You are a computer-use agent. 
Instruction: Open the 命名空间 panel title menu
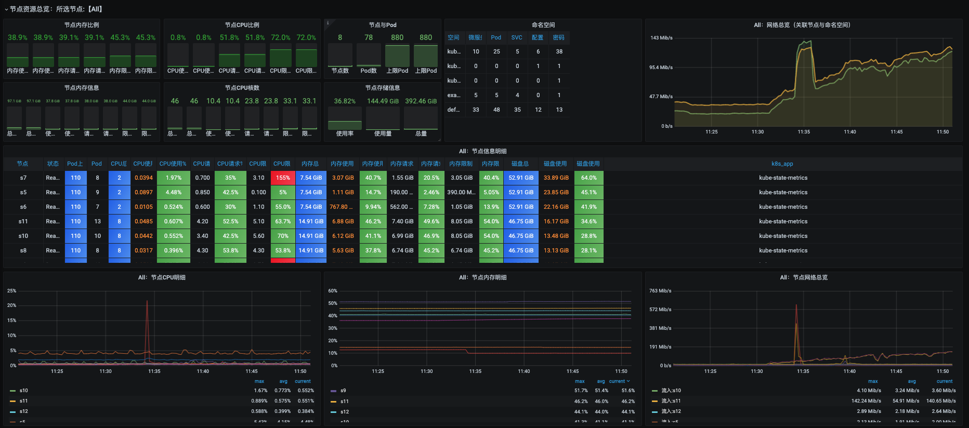point(543,25)
